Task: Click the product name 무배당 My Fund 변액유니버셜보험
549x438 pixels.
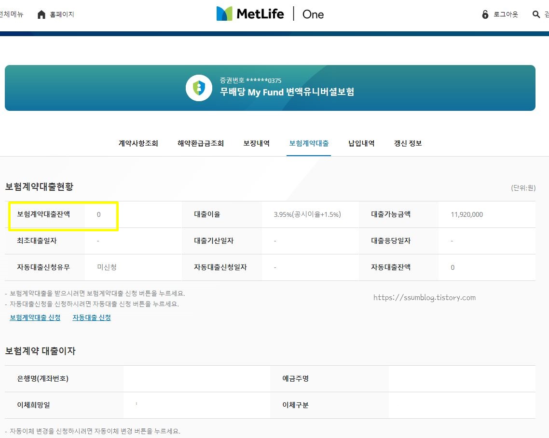Action: (x=287, y=92)
